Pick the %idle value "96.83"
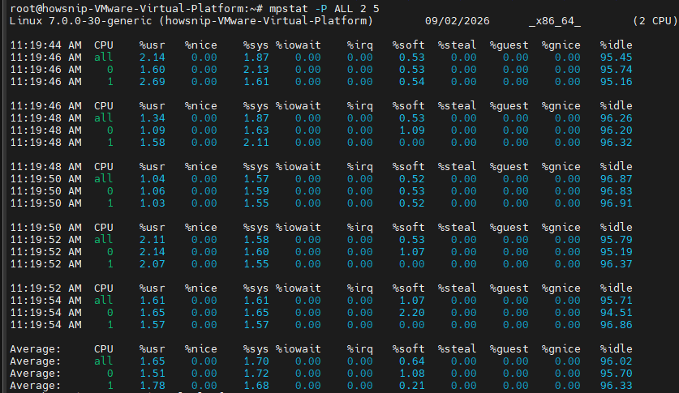Screen dimensions: 679x393 [617, 190]
